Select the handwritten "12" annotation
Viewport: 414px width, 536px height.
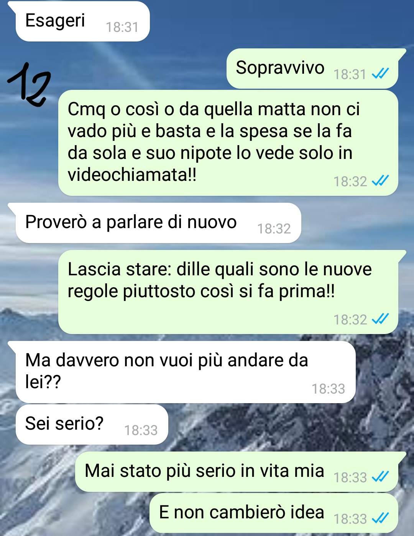click(x=29, y=84)
